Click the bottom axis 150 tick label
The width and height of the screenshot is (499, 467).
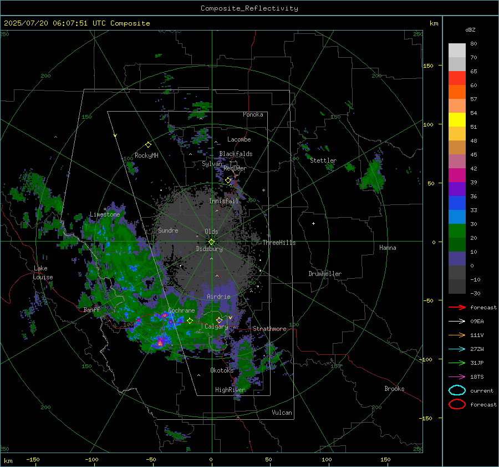point(385,459)
